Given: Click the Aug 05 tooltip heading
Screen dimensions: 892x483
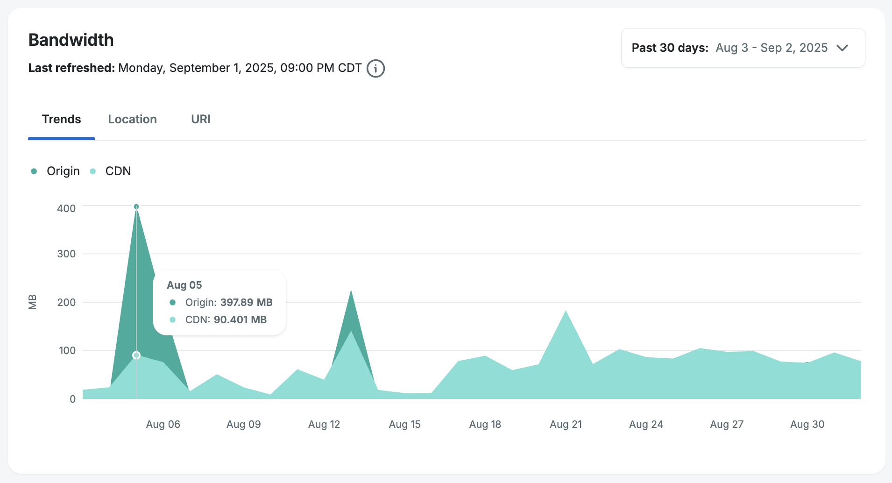Looking at the screenshot, I should pyautogui.click(x=184, y=285).
